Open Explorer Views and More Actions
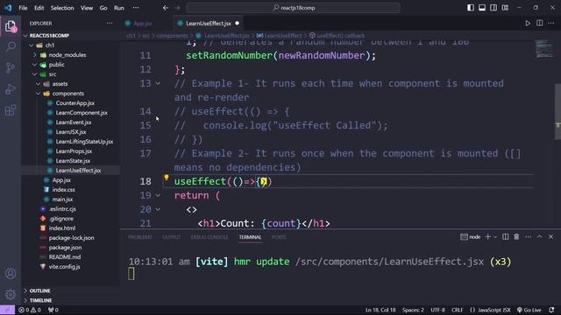The image size is (561, 315). coord(109,24)
